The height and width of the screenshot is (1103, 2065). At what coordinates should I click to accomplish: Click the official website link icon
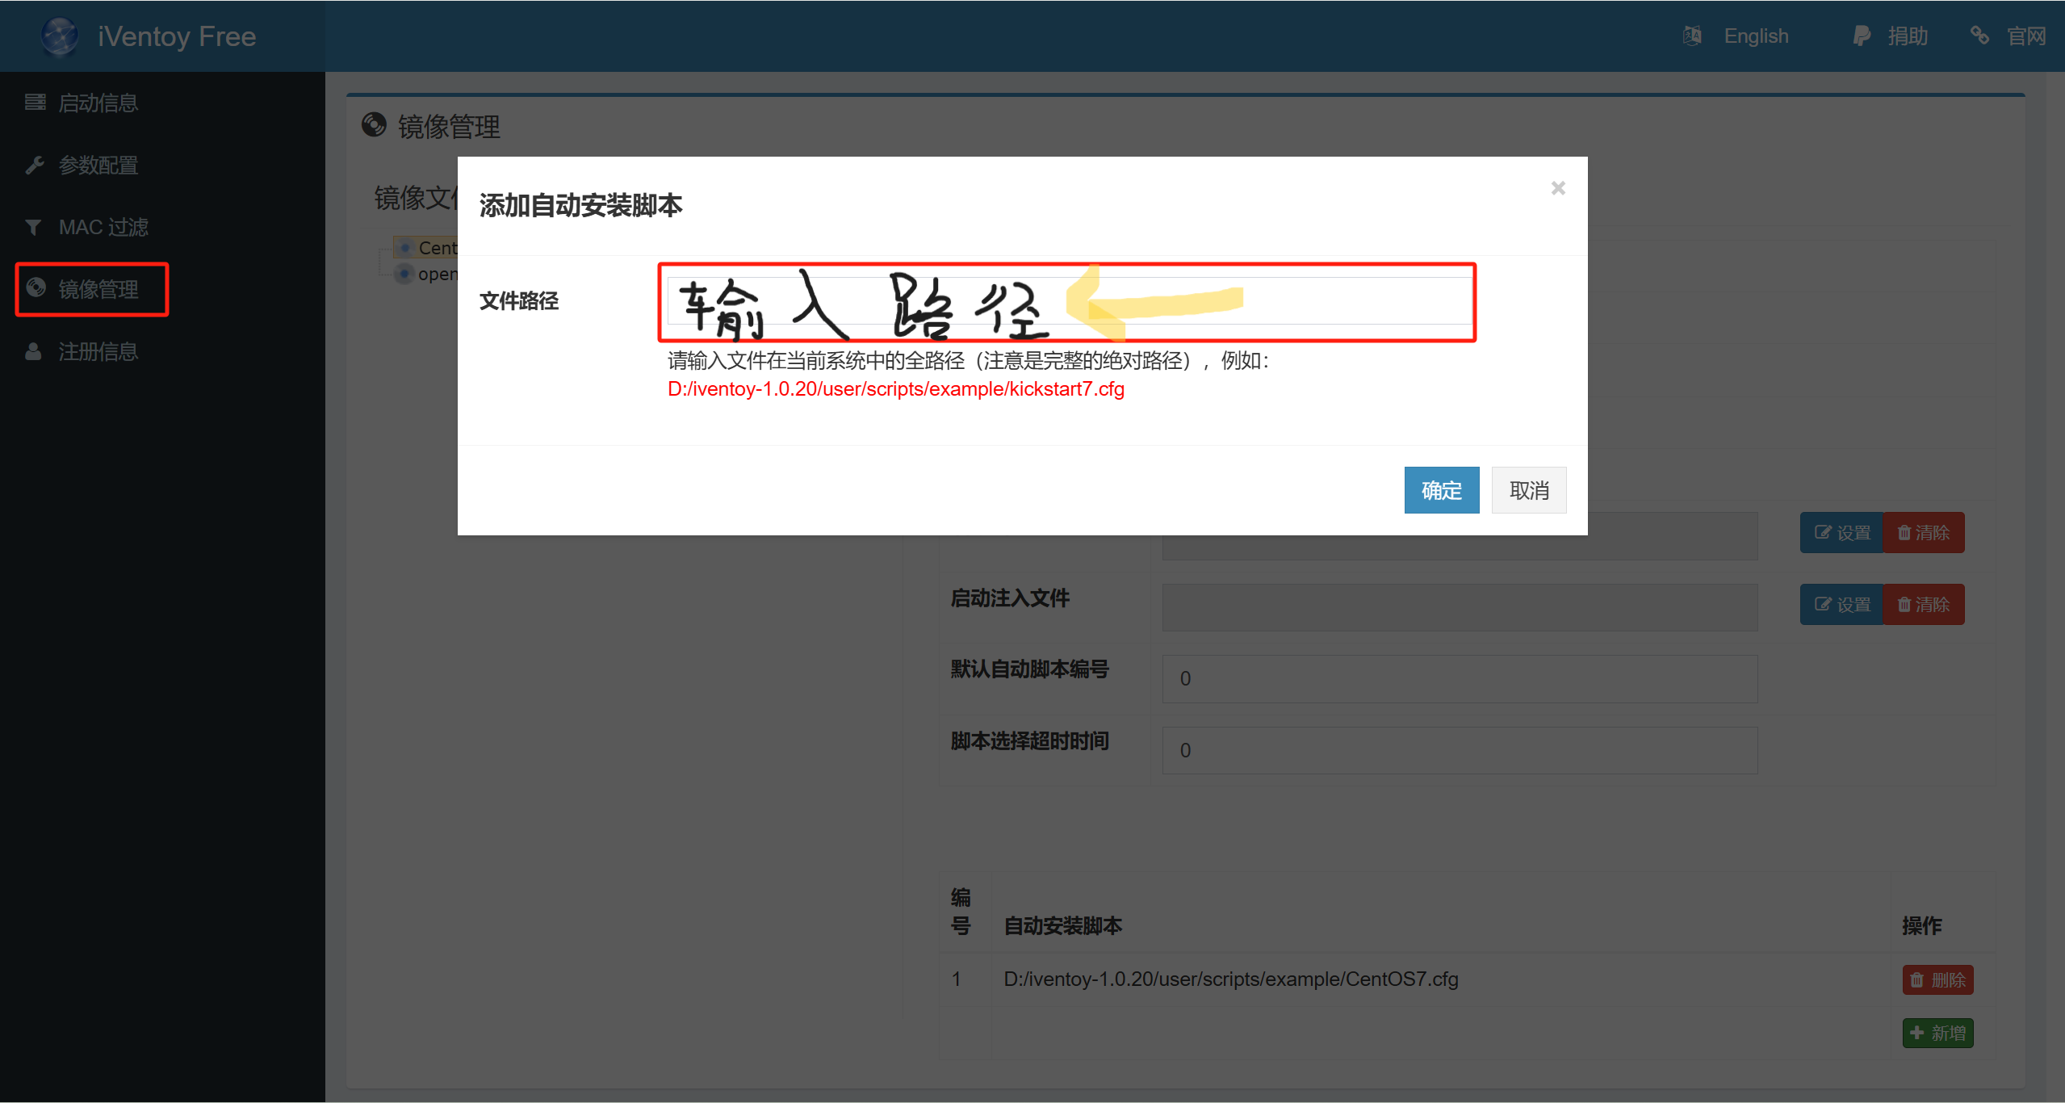1979,36
